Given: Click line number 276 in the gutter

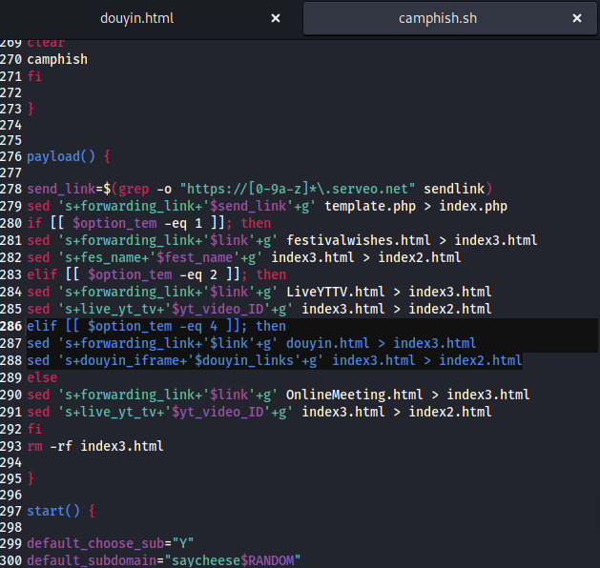Looking at the screenshot, I should point(11,156).
